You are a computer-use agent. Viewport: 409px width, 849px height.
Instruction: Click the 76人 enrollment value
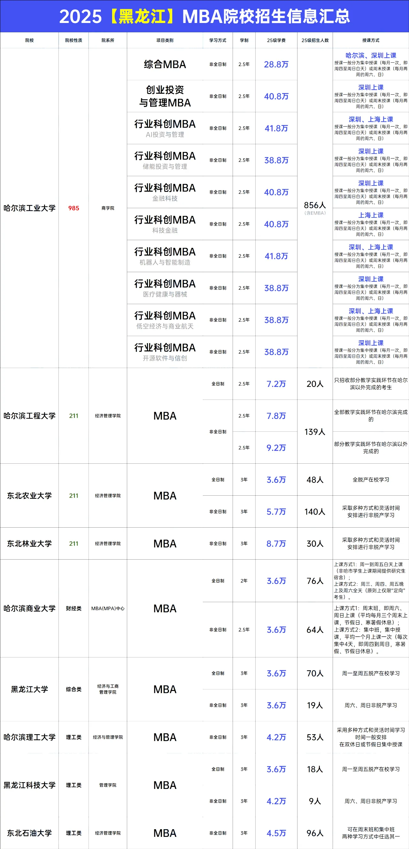pos(315,581)
